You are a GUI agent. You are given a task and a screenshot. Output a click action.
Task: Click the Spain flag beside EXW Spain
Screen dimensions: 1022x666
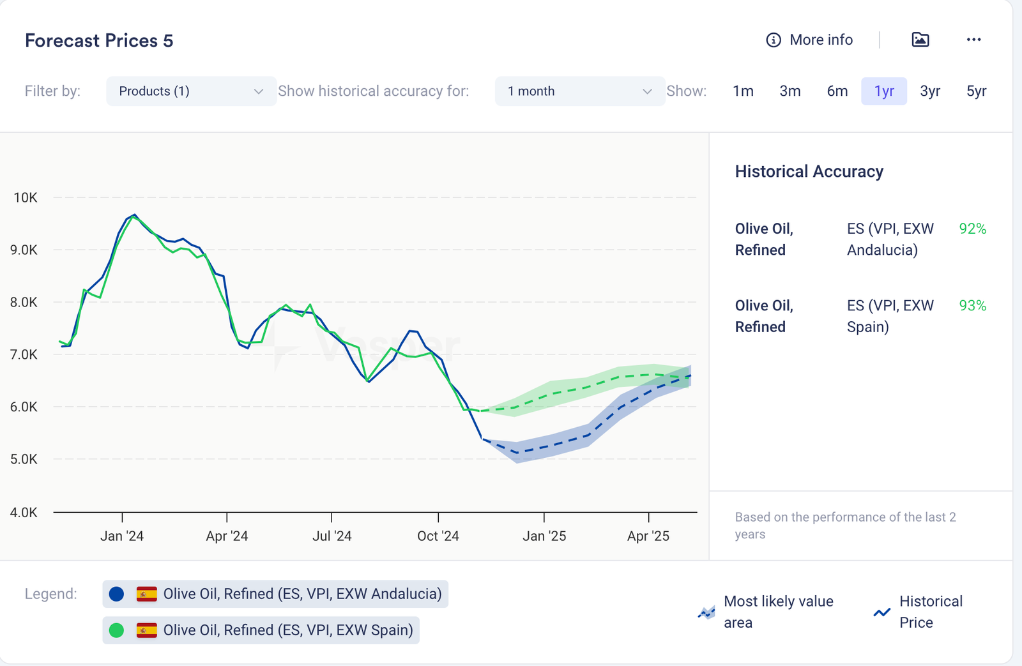coord(147,631)
